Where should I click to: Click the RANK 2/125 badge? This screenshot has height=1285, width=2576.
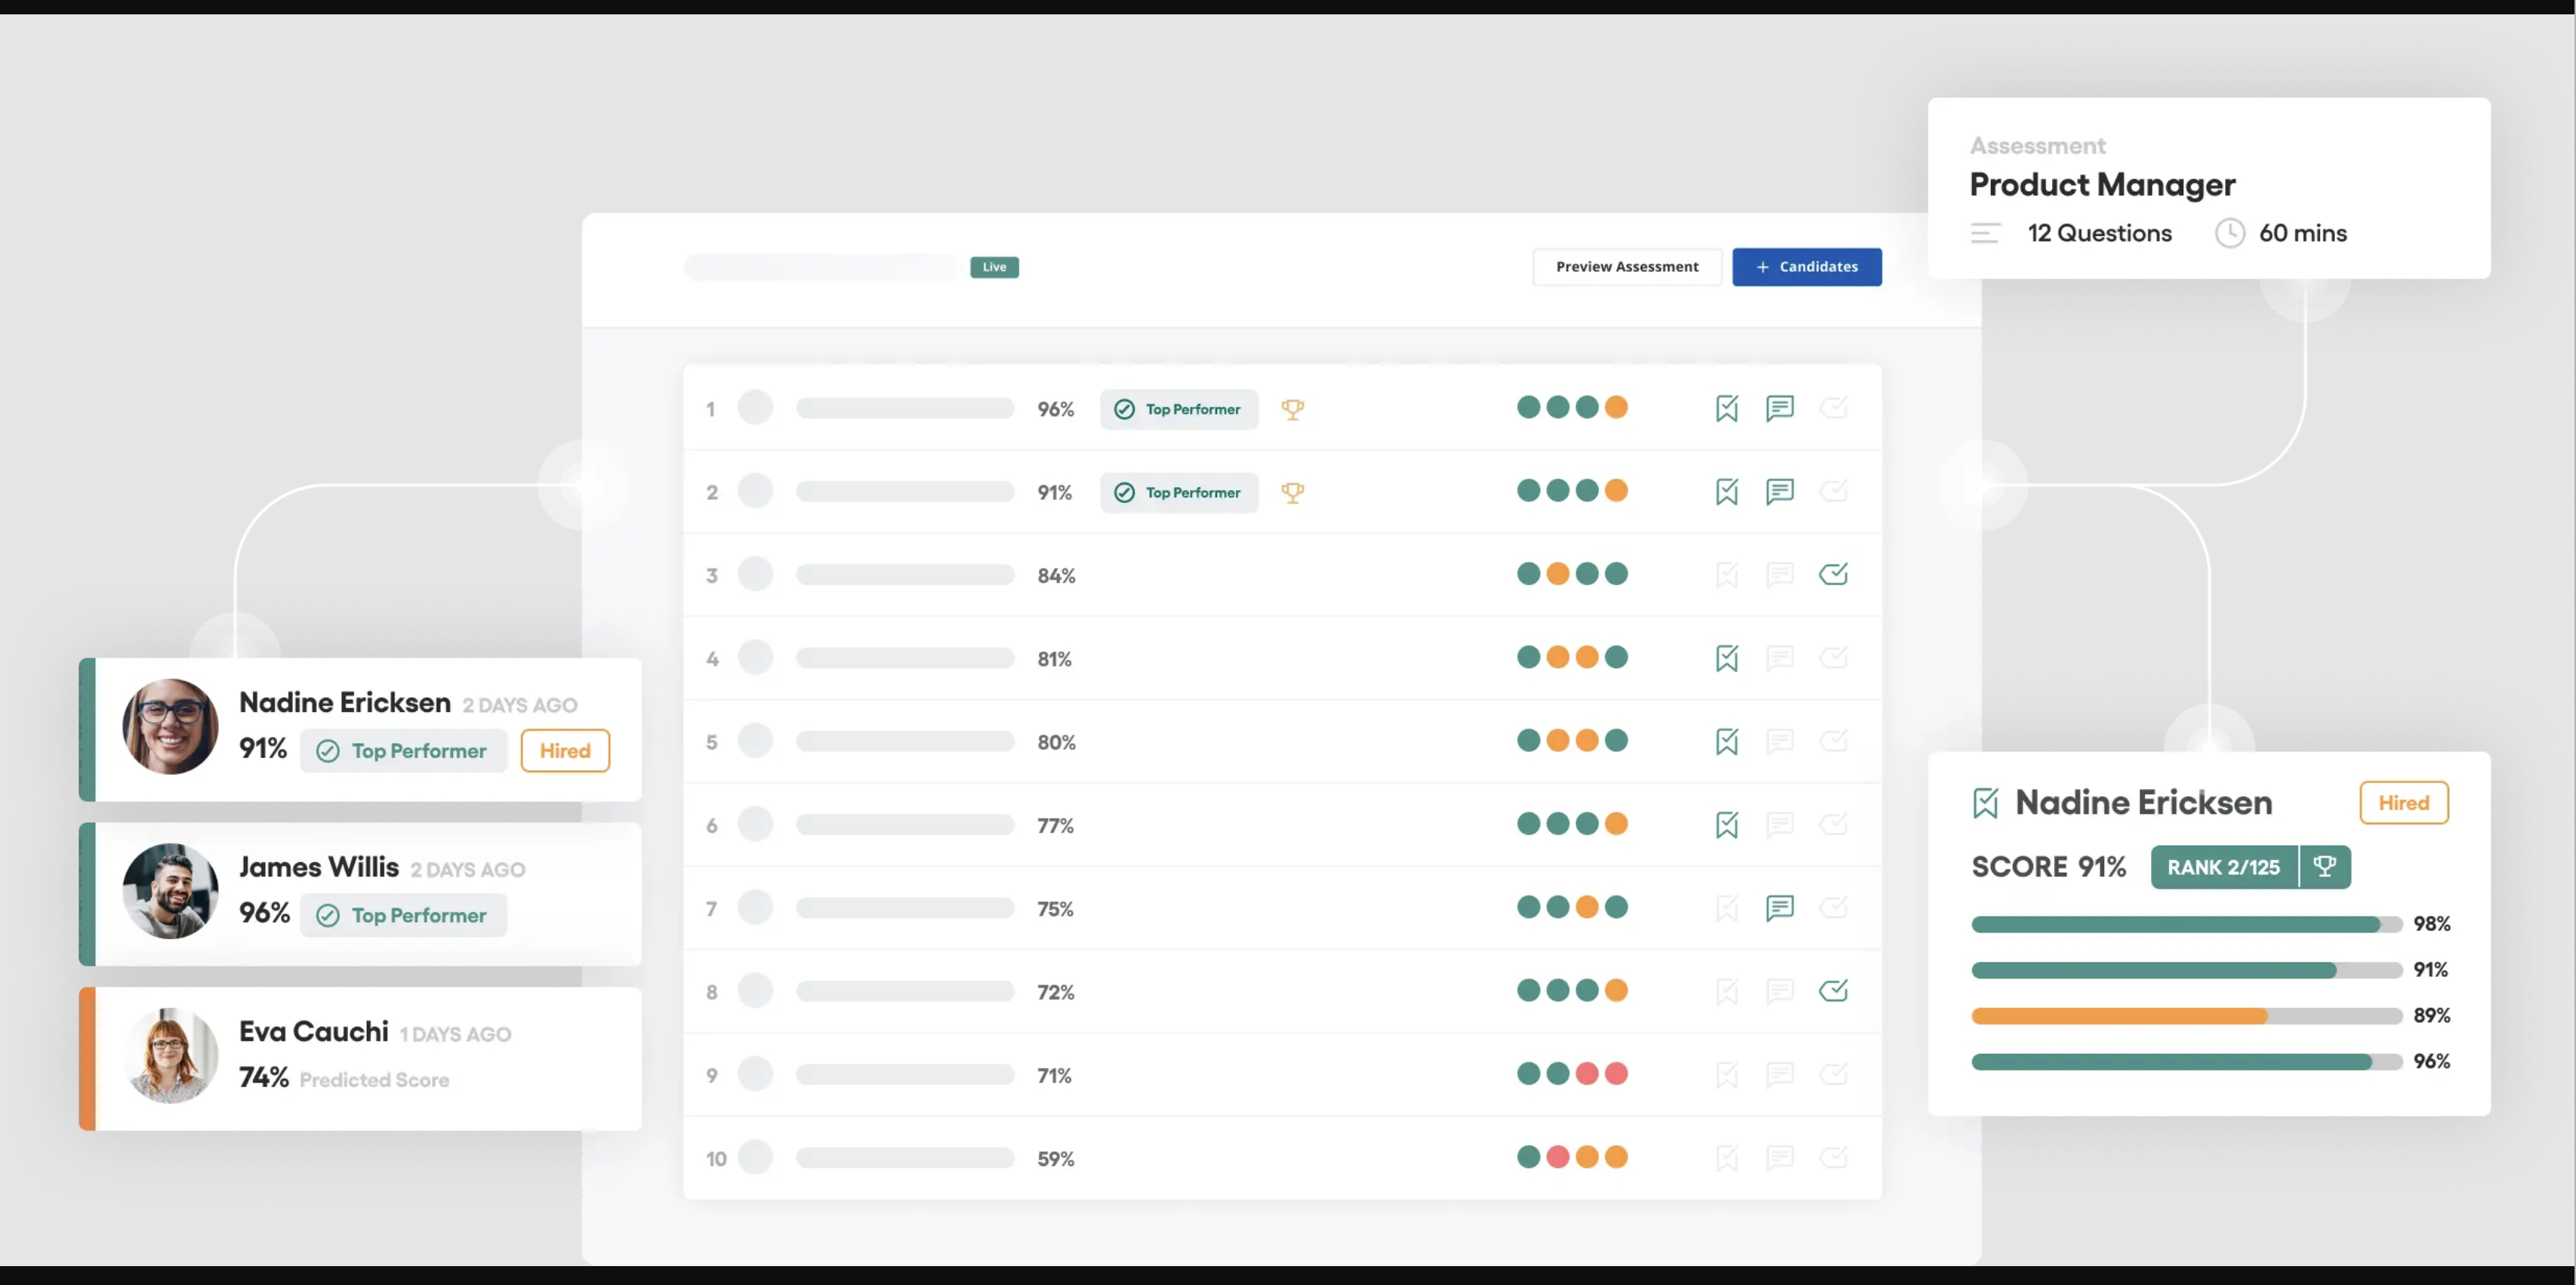(x=2224, y=867)
